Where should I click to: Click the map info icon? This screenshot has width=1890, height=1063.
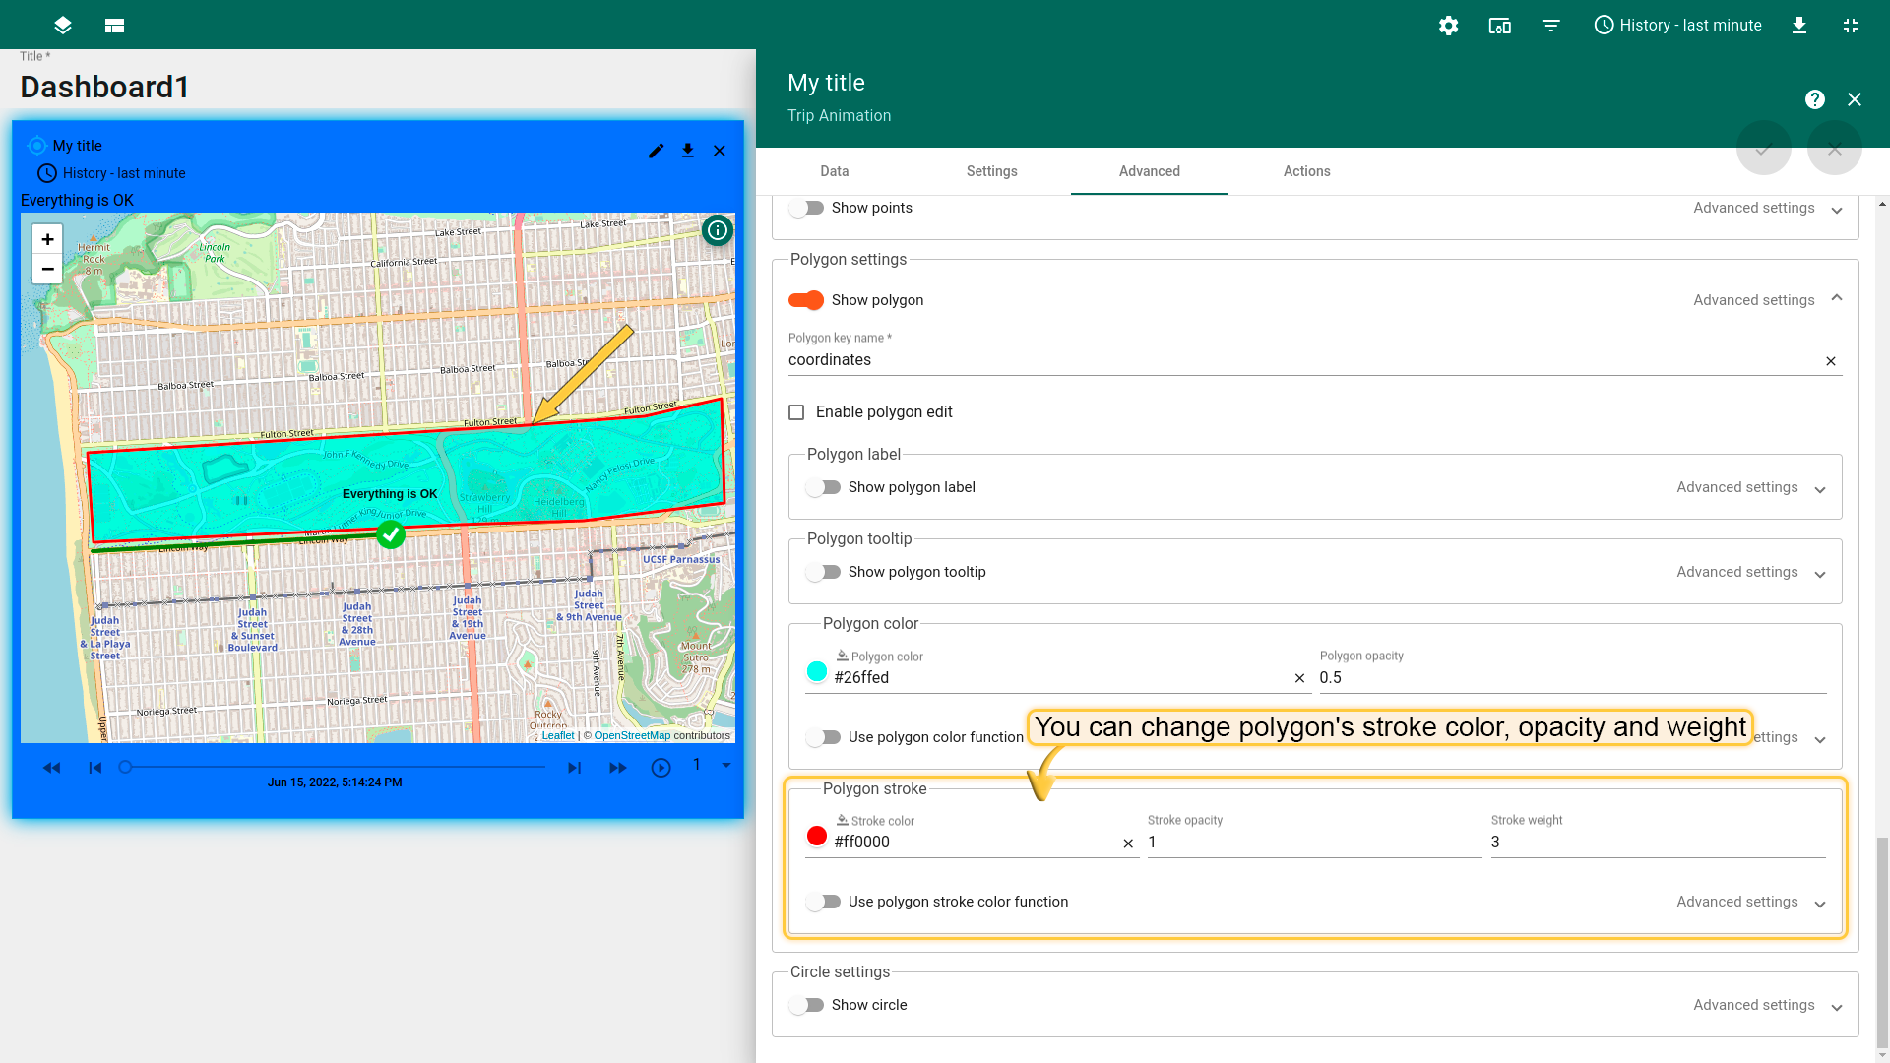pos(718,231)
